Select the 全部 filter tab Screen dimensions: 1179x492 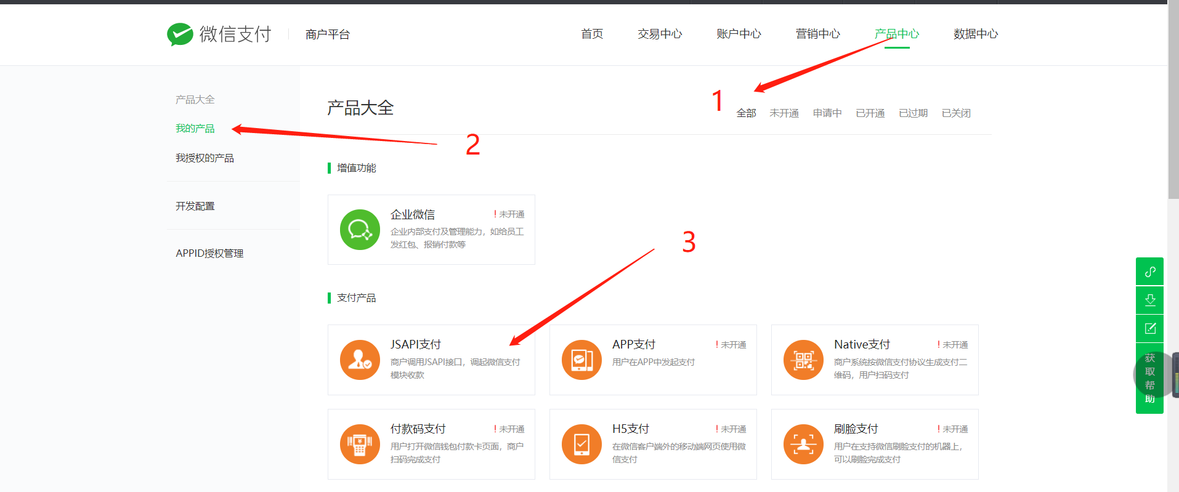pos(746,113)
